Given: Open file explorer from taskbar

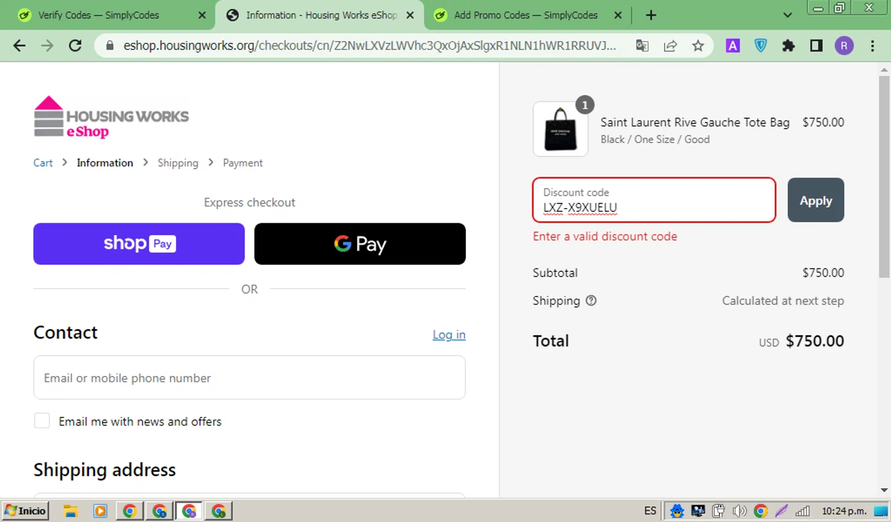Looking at the screenshot, I should [71, 511].
